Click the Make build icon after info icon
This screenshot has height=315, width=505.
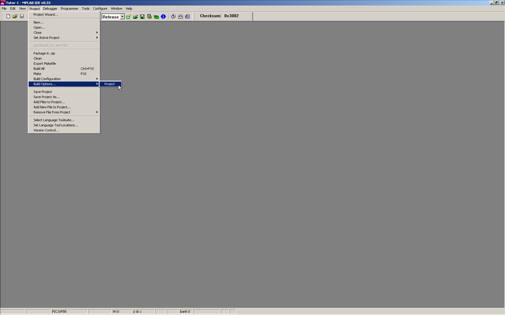[174, 17]
